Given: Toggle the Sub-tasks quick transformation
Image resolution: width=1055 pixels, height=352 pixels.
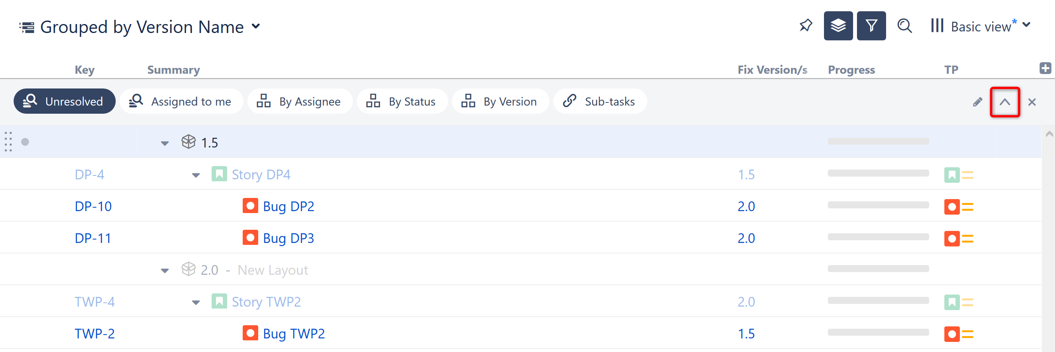Looking at the screenshot, I should [600, 101].
